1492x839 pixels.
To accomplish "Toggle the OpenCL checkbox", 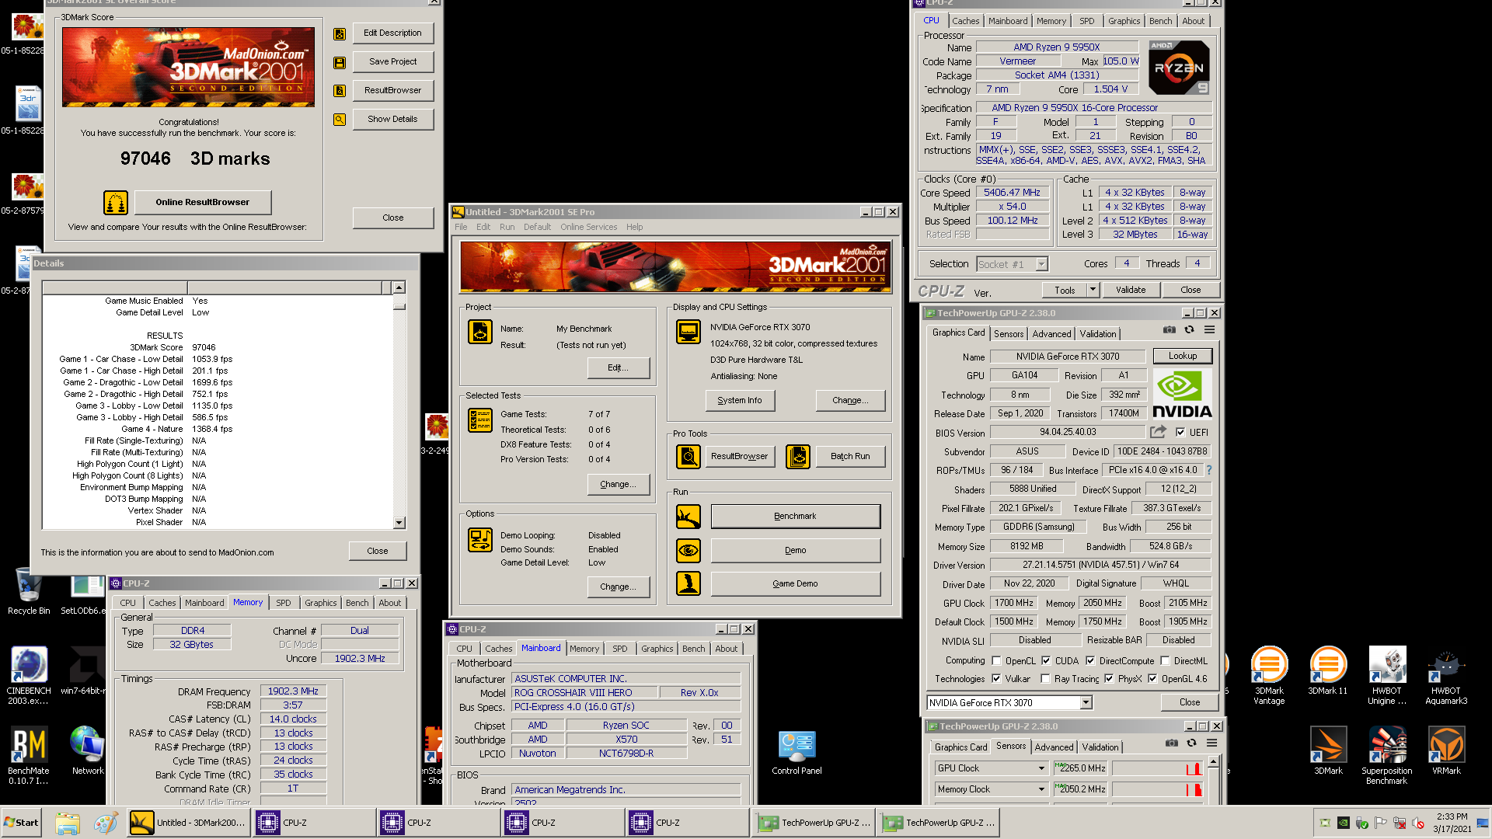I will point(996,661).
